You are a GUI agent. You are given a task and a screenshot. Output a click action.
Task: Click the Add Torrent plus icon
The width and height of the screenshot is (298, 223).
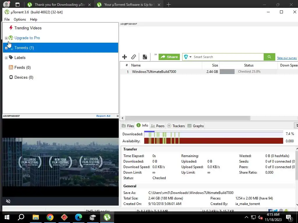pyautogui.click(x=125, y=57)
